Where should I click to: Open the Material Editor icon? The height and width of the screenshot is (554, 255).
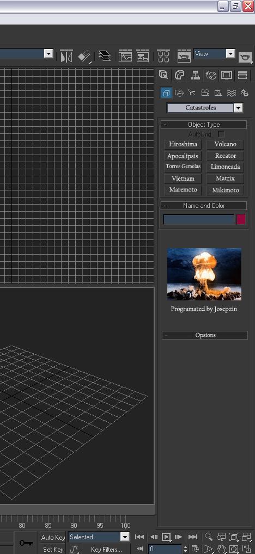[x=163, y=56]
